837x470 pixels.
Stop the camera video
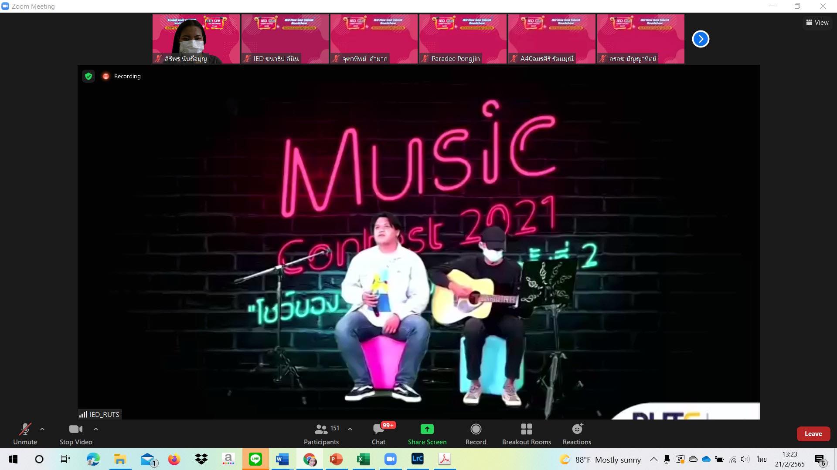click(76, 434)
